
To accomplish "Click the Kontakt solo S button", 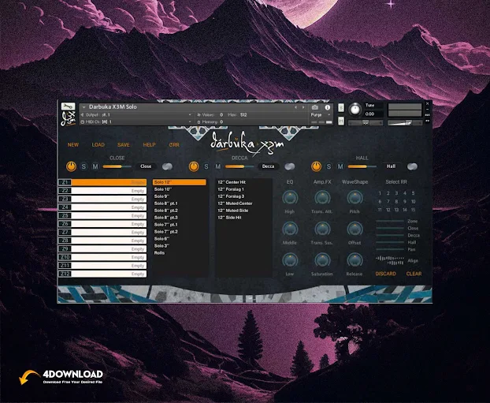I will pyautogui.click(x=341, y=107).
